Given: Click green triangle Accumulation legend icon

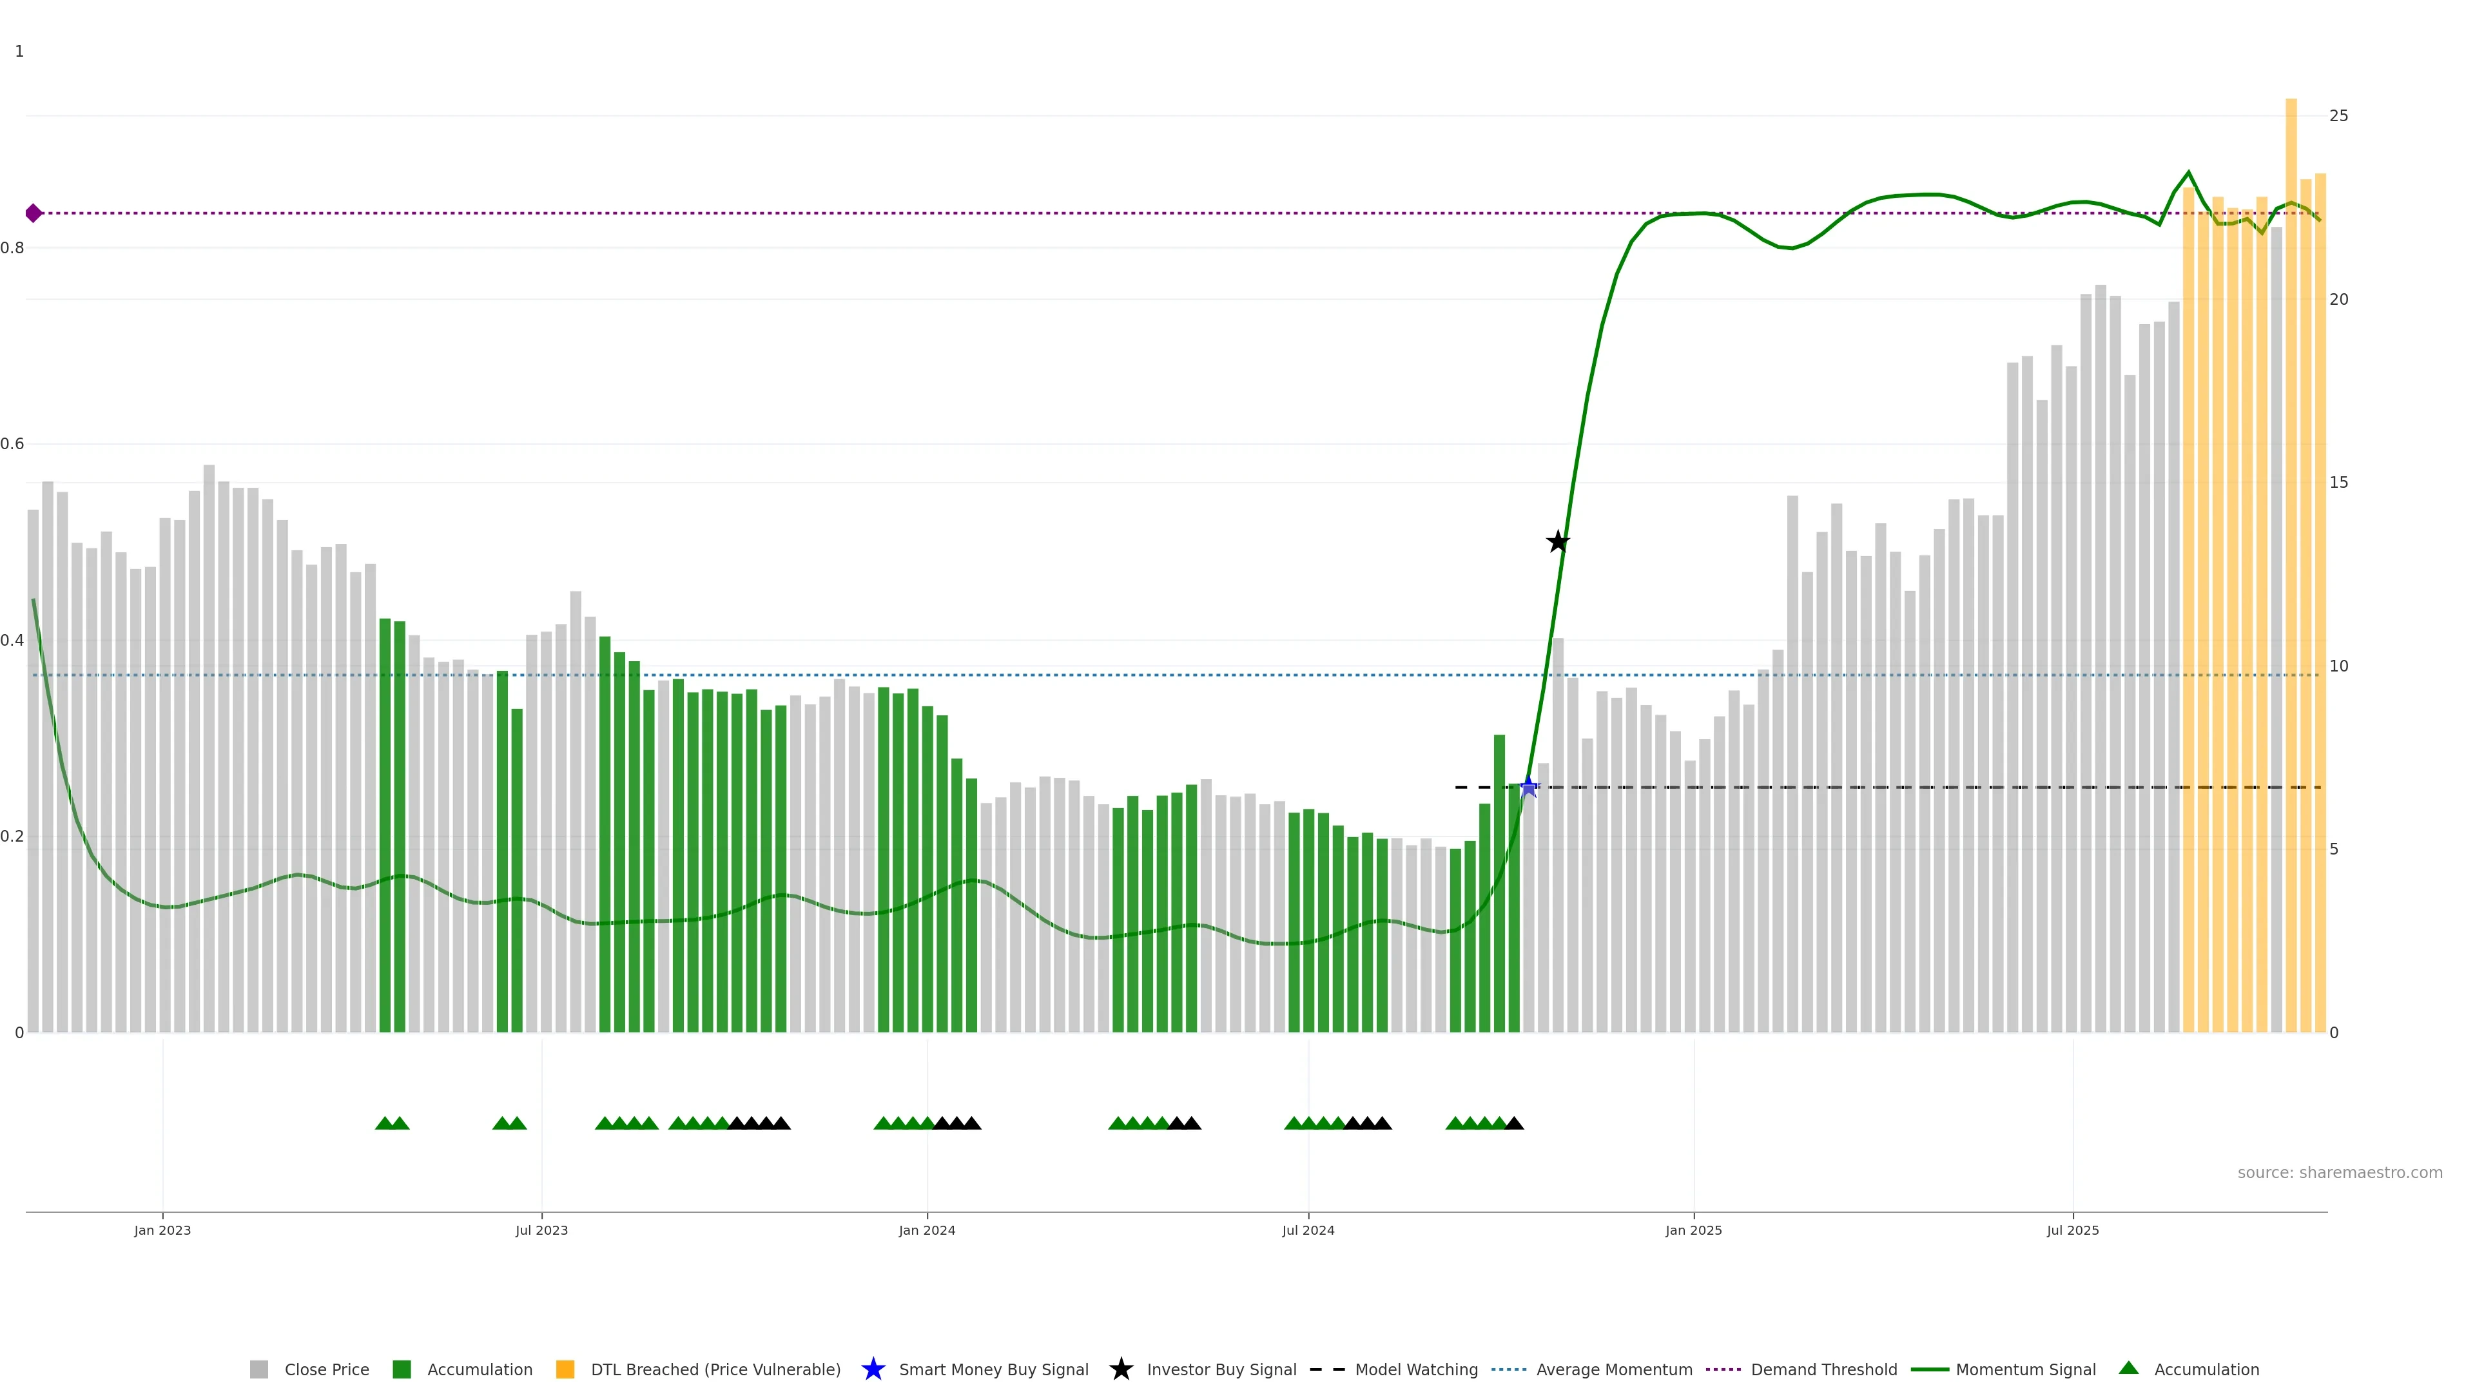Looking at the screenshot, I should tap(2128, 1368).
